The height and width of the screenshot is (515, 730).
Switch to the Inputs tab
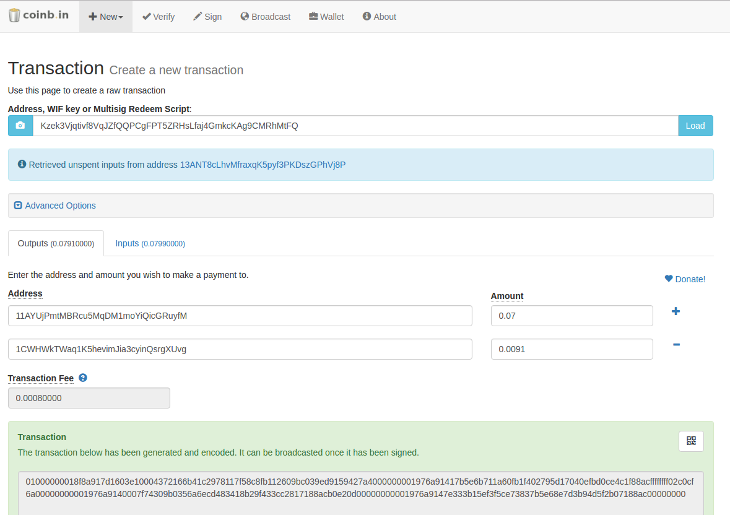150,243
